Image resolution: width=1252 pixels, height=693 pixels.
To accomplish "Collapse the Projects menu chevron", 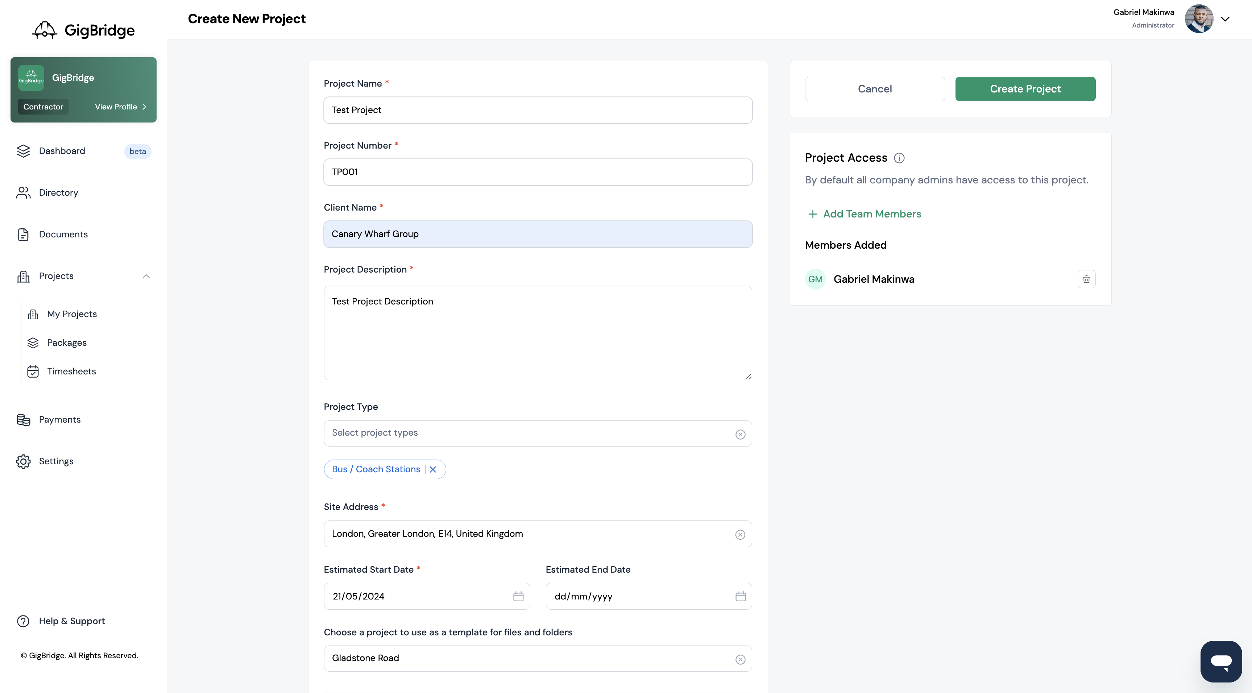I will [x=146, y=277].
